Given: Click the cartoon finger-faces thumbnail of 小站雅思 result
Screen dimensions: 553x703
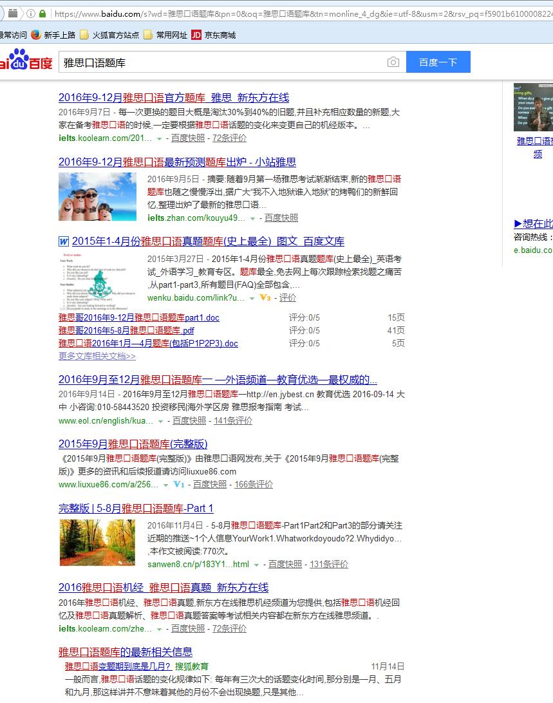Looking at the screenshot, I should click(x=97, y=196).
